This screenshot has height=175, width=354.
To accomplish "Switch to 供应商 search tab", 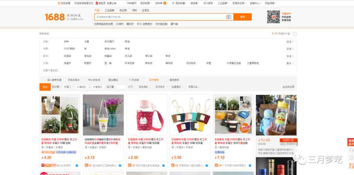I will (x=123, y=11).
